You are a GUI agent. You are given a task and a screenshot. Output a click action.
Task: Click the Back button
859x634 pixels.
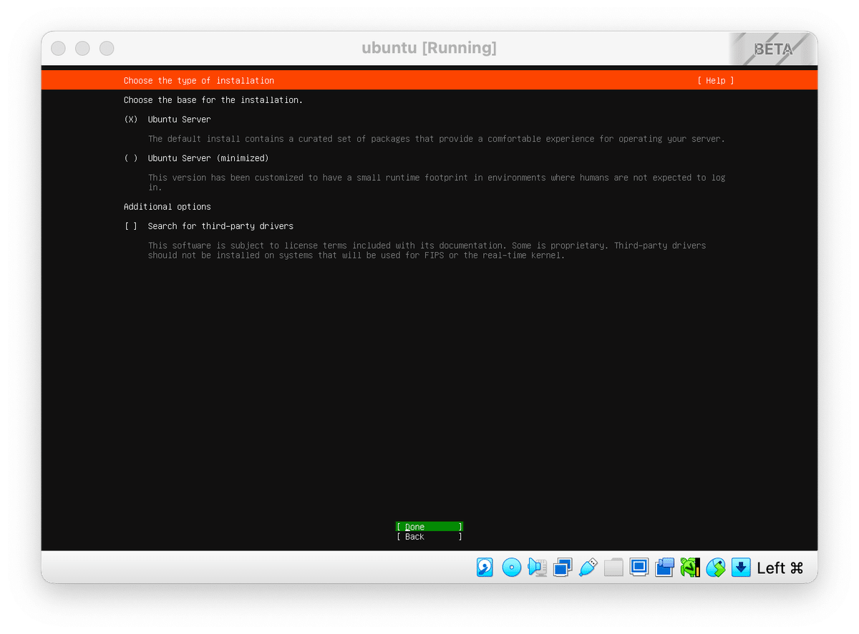(x=429, y=537)
